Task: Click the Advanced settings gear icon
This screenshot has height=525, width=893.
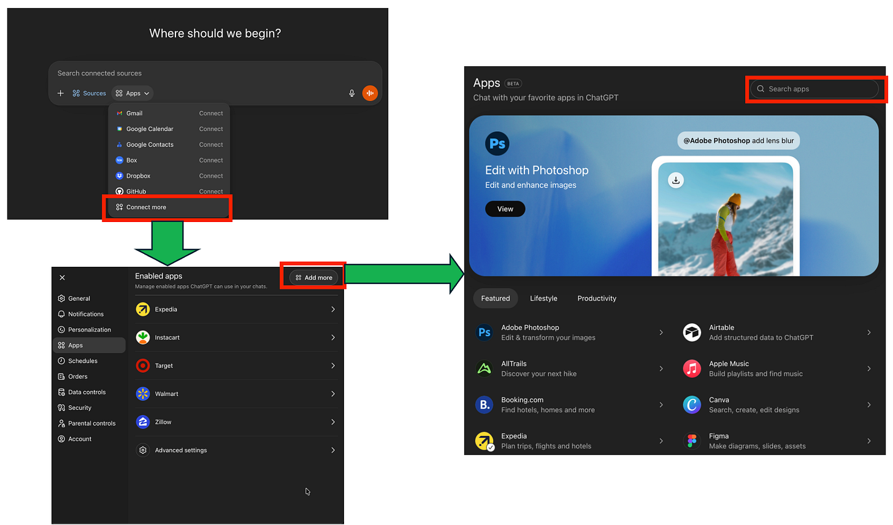Action: 143,450
